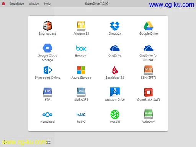Select the FTP drive icon
Image resolution: width=196 pixels, height=147 pixels.
coord(47,92)
